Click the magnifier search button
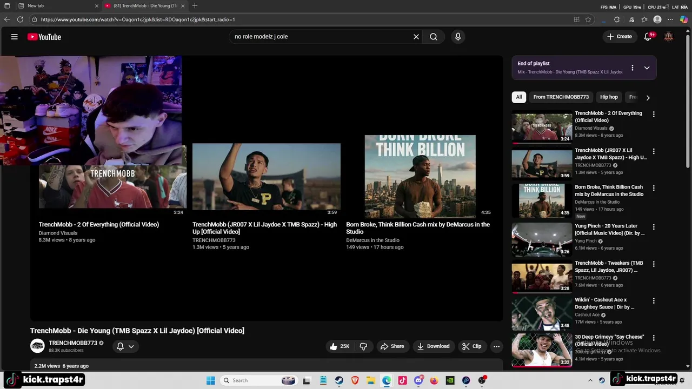Image resolution: width=692 pixels, height=389 pixels. [x=434, y=37]
